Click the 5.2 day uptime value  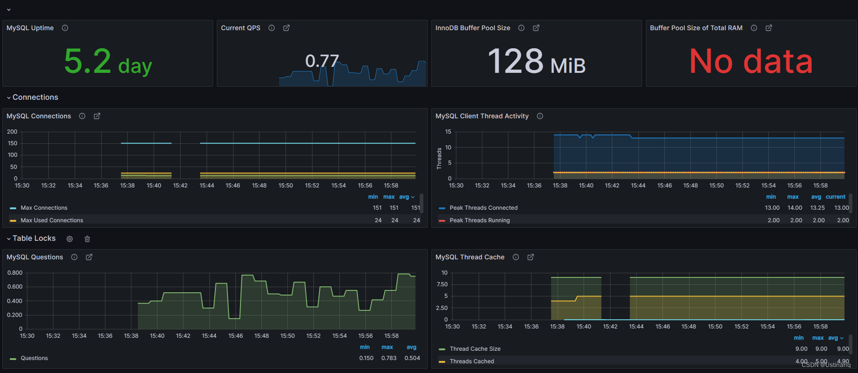click(x=108, y=61)
